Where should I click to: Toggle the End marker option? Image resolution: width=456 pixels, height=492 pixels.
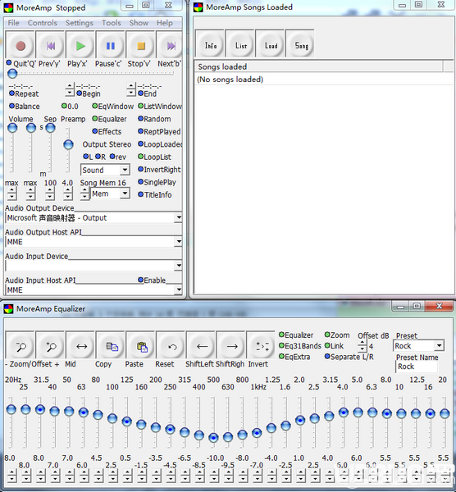pyautogui.click(x=147, y=93)
